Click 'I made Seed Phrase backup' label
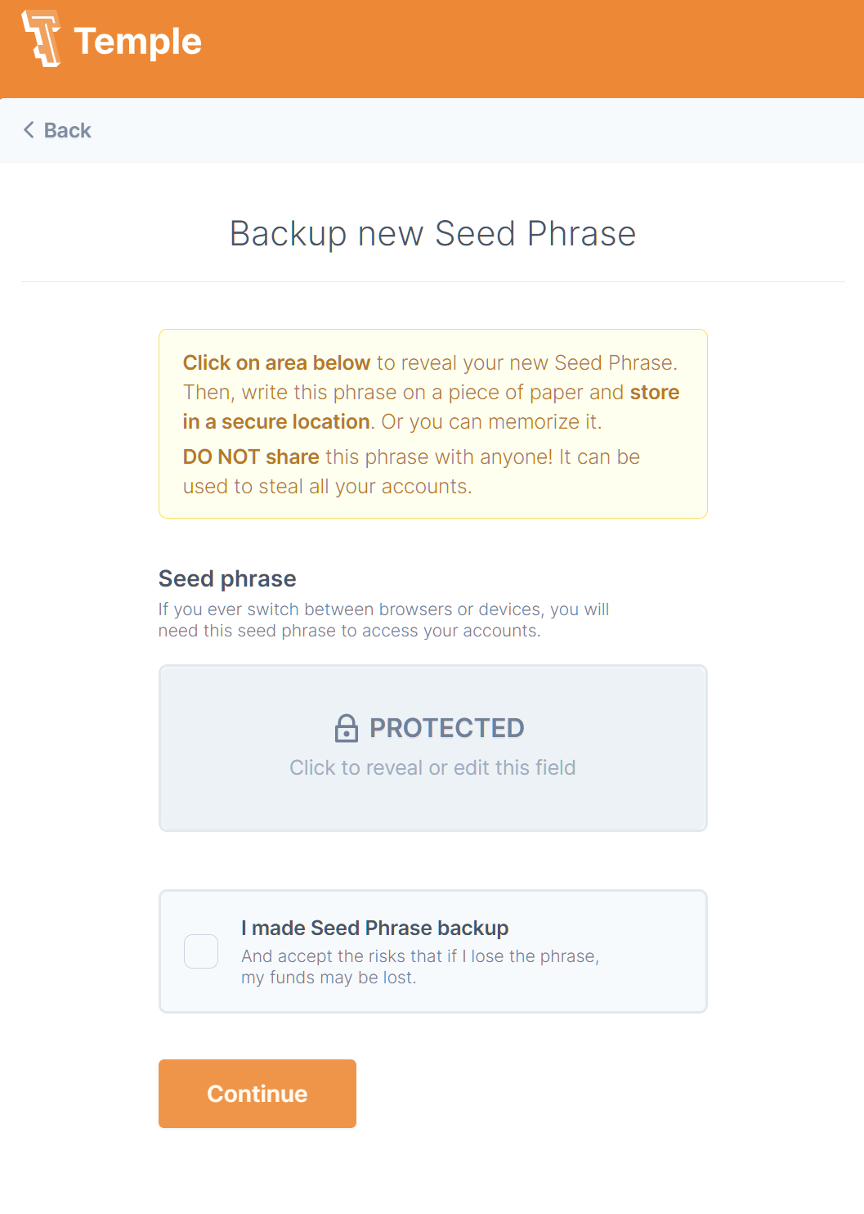Screen dimensions: 864x1214 (374, 928)
